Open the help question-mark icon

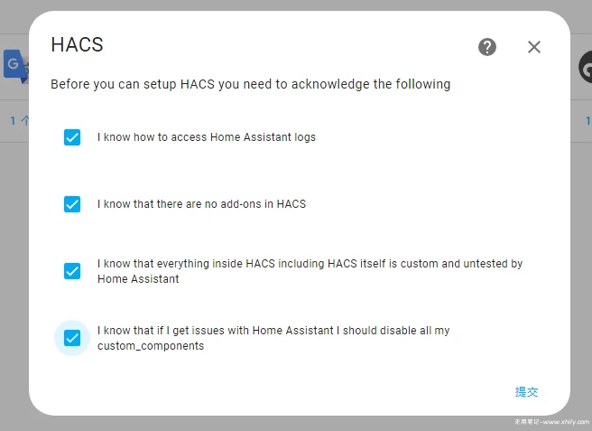pyautogui.click(x=487, y=47)
